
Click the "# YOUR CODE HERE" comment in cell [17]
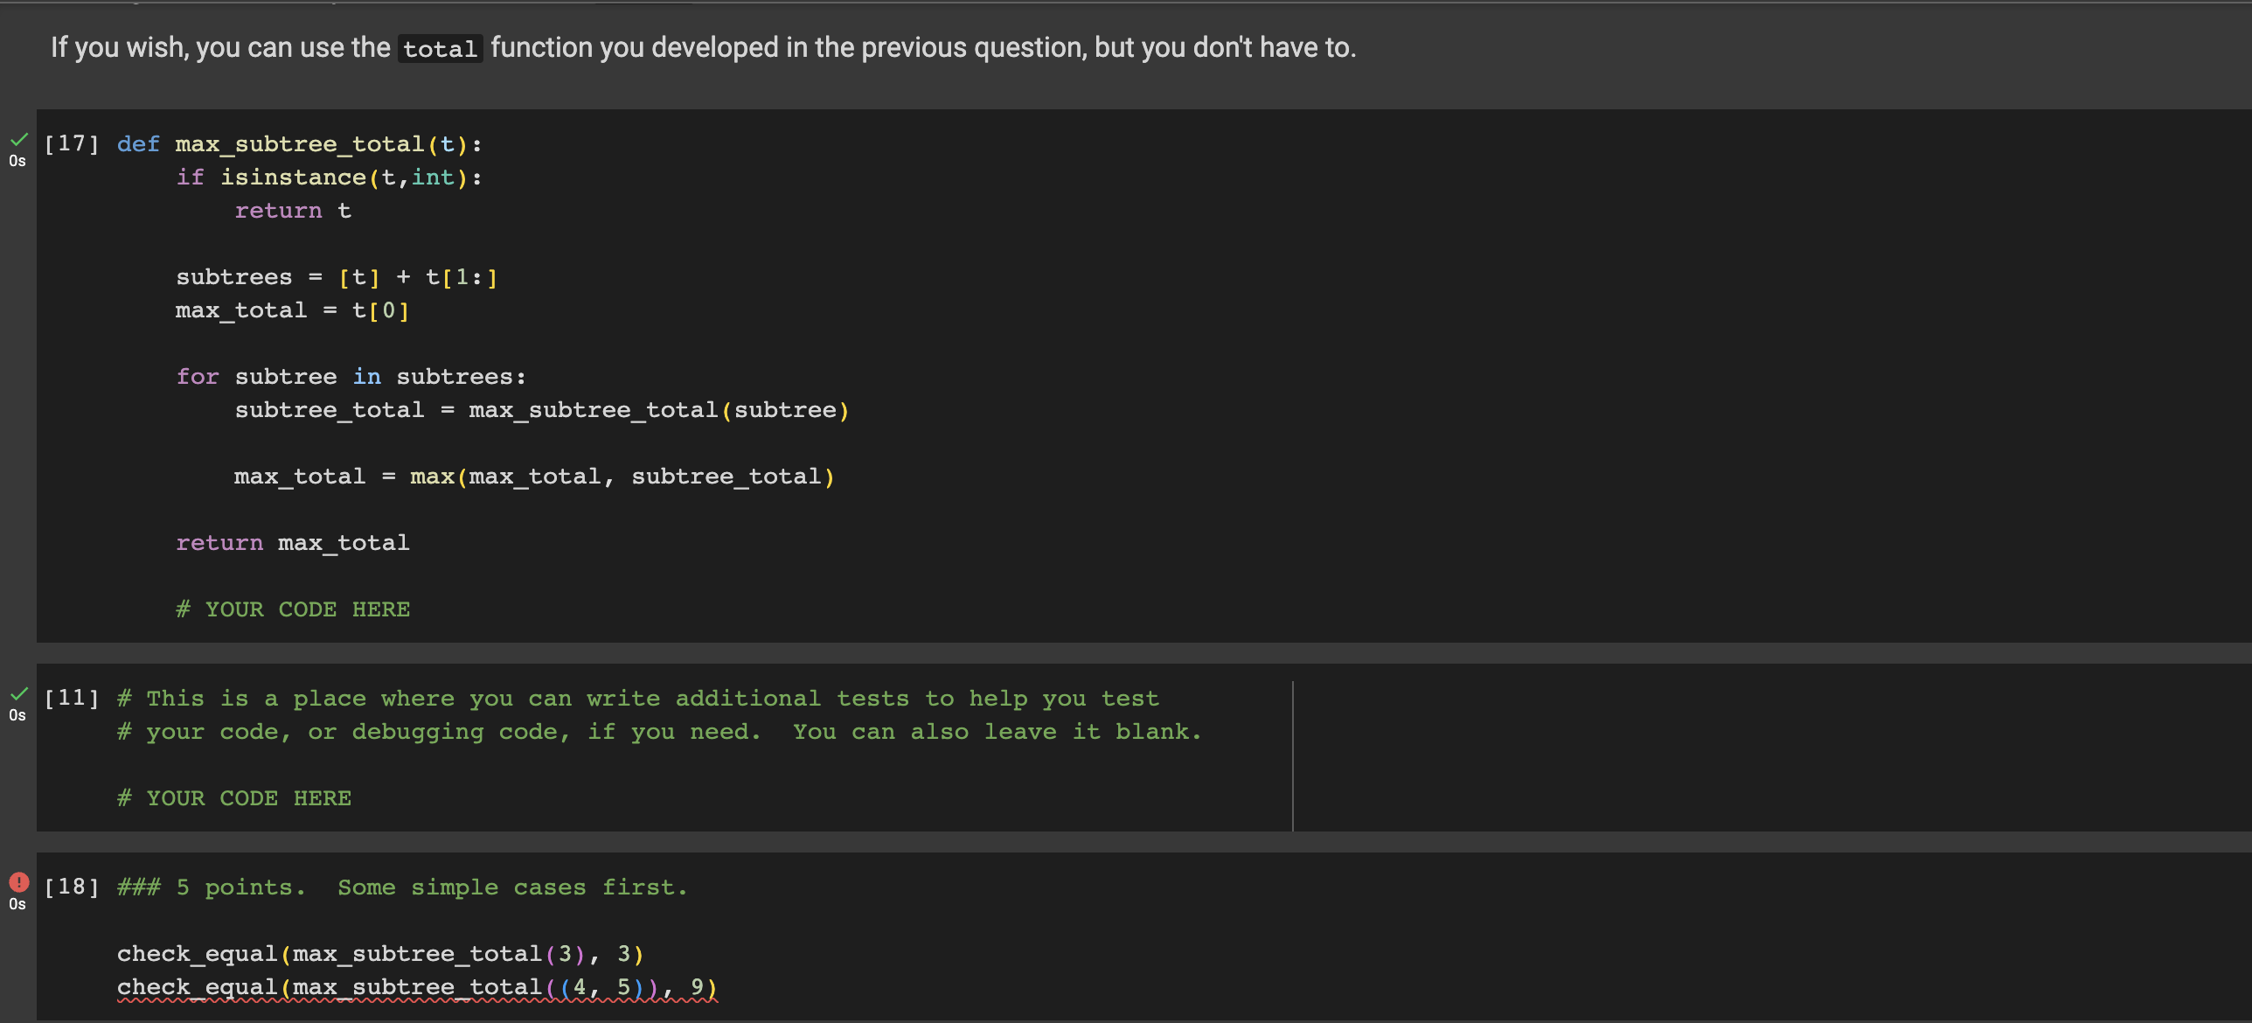pyautogui.click(x=293, y=609)
